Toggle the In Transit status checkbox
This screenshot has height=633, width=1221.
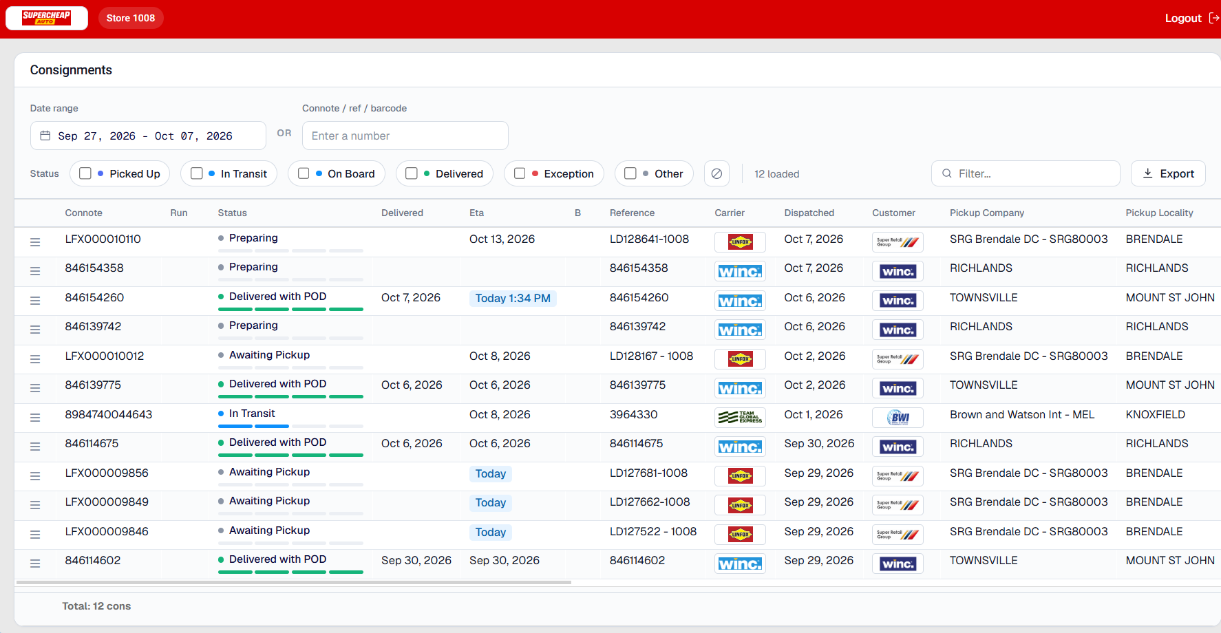(197, 173)
